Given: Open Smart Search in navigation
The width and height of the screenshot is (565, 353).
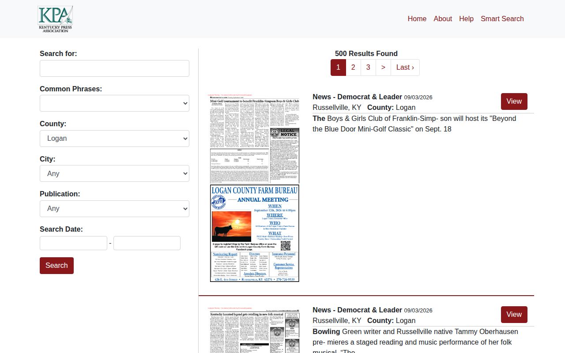Looking at the screenshot, I should pyautogui.click(x=502, y=19).
